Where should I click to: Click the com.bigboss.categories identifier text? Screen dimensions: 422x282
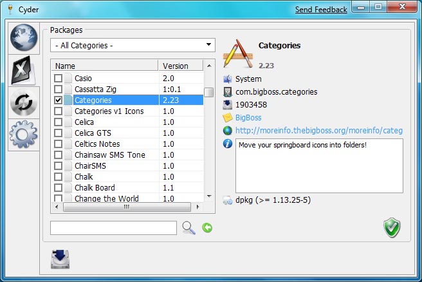click(x=277, y=92)
